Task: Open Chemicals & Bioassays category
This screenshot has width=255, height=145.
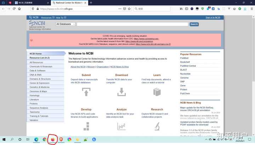Action: pos(41,66)
